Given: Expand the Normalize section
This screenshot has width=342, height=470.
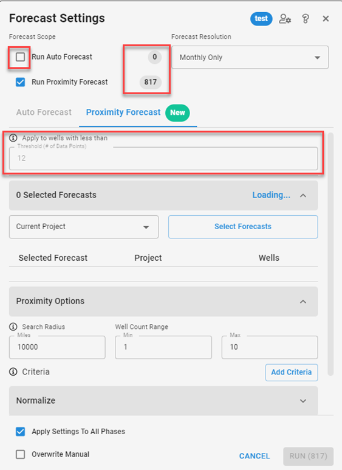Looking at the screenshot, I should [x=303, y=401].
